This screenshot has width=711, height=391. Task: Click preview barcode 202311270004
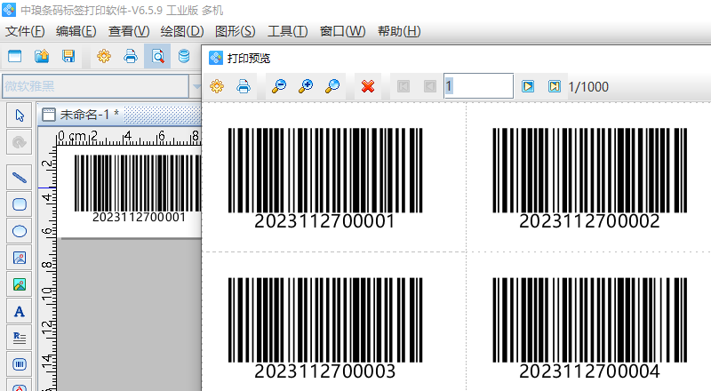[589, 329]
